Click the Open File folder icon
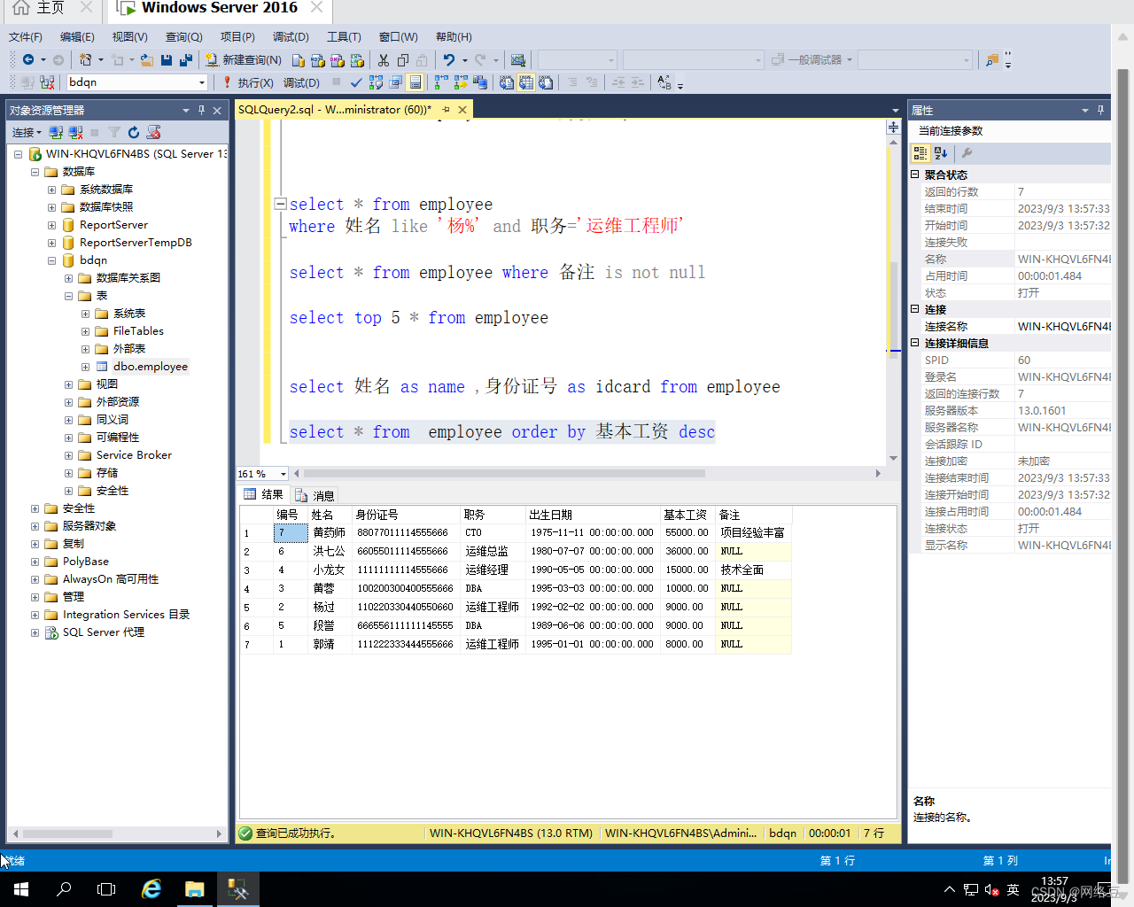The width and height of the screenshot is (1134, 907). click(147, 59)
